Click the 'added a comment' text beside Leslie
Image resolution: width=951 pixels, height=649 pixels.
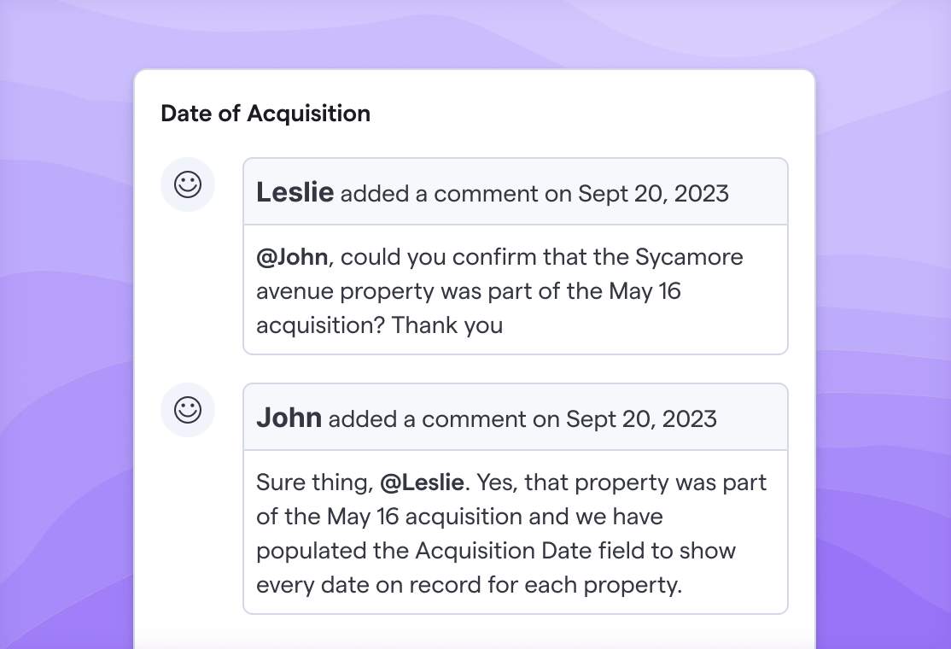[x=439, y=194]
